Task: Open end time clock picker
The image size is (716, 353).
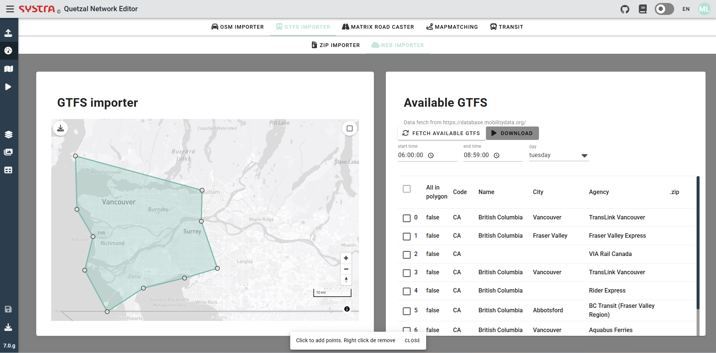Action: (496, 156)
